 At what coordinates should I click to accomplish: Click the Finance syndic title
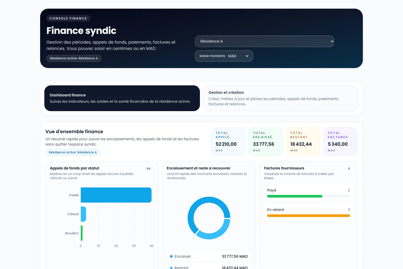point(81,30)
